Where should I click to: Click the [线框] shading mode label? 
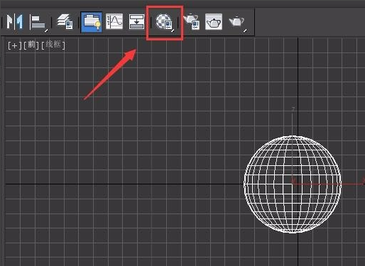pos(53,45)
